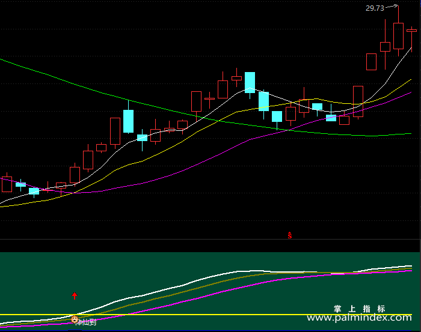421x332 pixels.
Task: Click the smiley face signal icon
Action: tap(75, 319)
